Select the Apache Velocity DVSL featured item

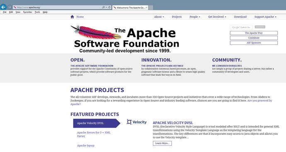pos(97,123)
